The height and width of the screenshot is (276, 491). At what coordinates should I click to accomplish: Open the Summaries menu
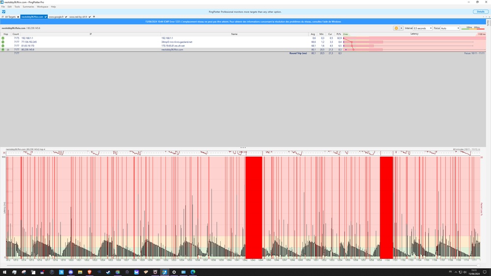click(x=28, y=7)
